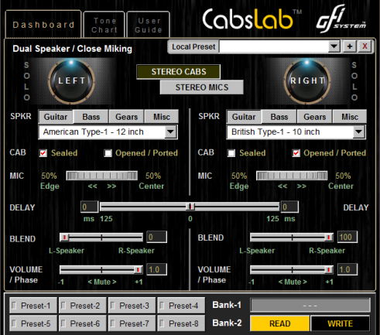This screenshot has height=335, width=380.
Task: Expand right speaker British Type-1 dropdown
Action: (358, 132)
